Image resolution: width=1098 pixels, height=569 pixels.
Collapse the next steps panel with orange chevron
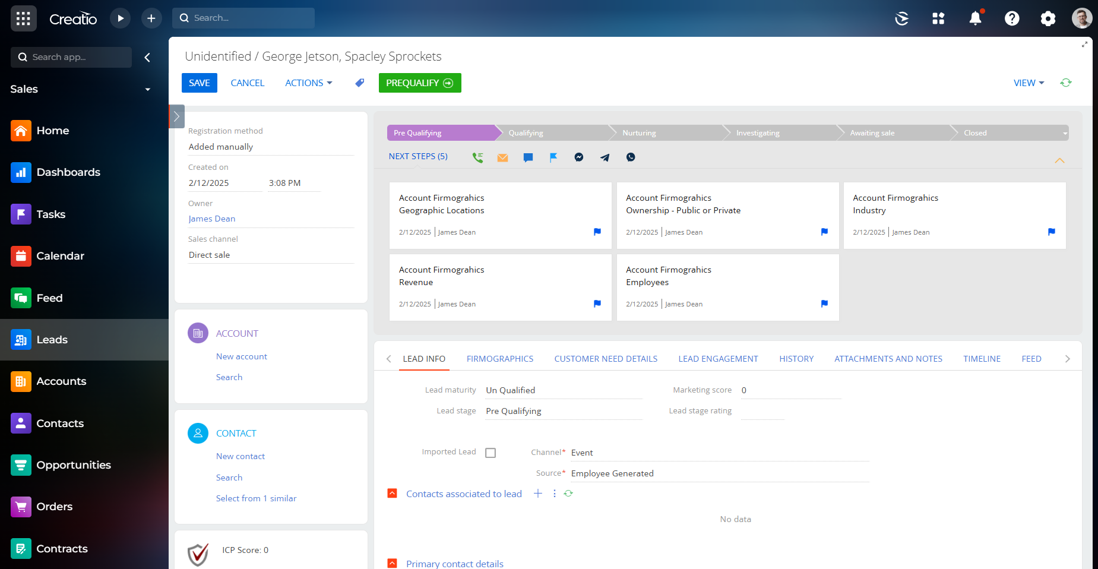pos(1059,161)
